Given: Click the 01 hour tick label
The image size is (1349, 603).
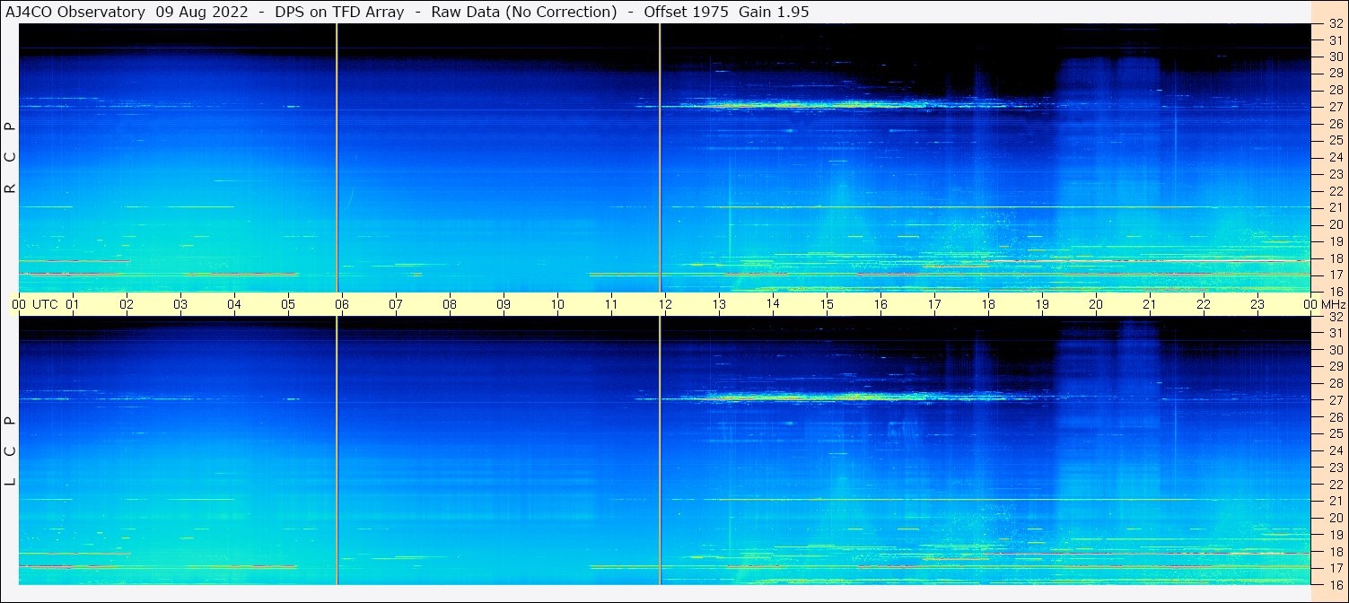Looking at the screenshot, I should 73,304.
